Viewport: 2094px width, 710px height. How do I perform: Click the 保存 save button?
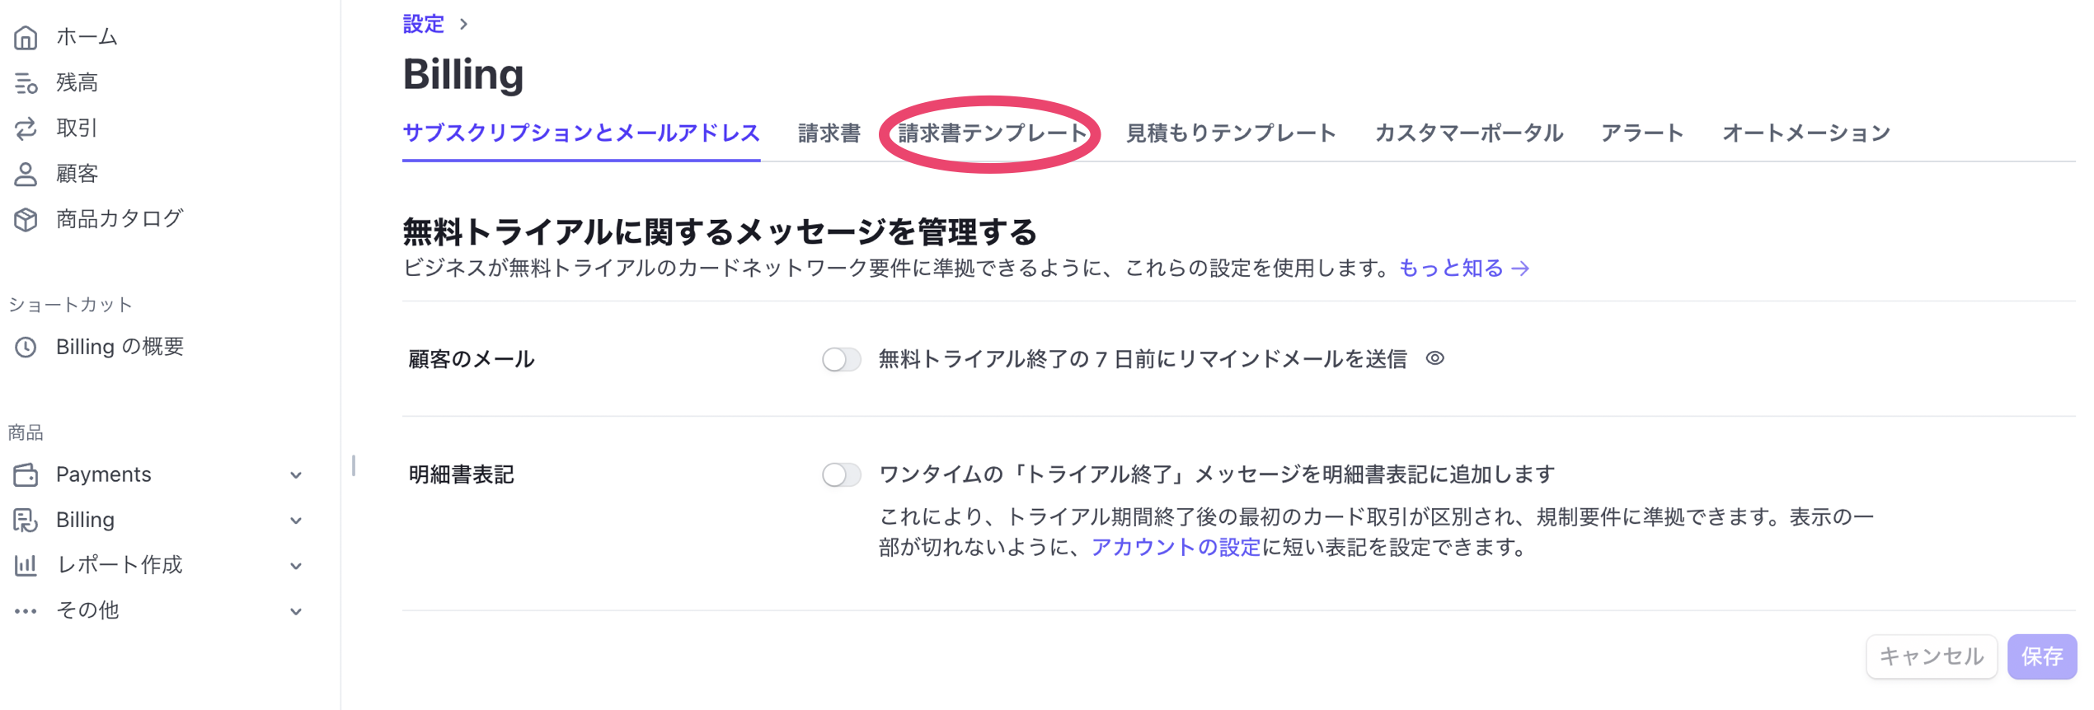2041,656
